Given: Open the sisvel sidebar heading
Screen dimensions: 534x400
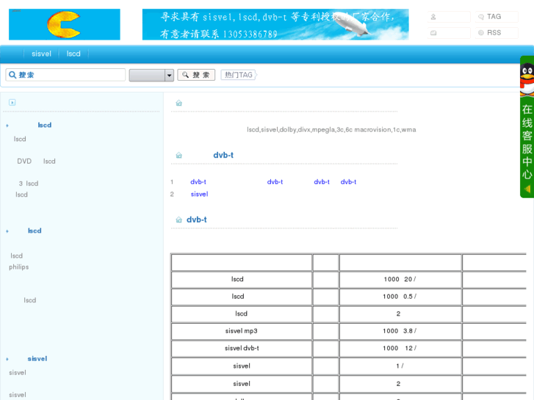Looking at the screenshot, I should click(37, 359).
